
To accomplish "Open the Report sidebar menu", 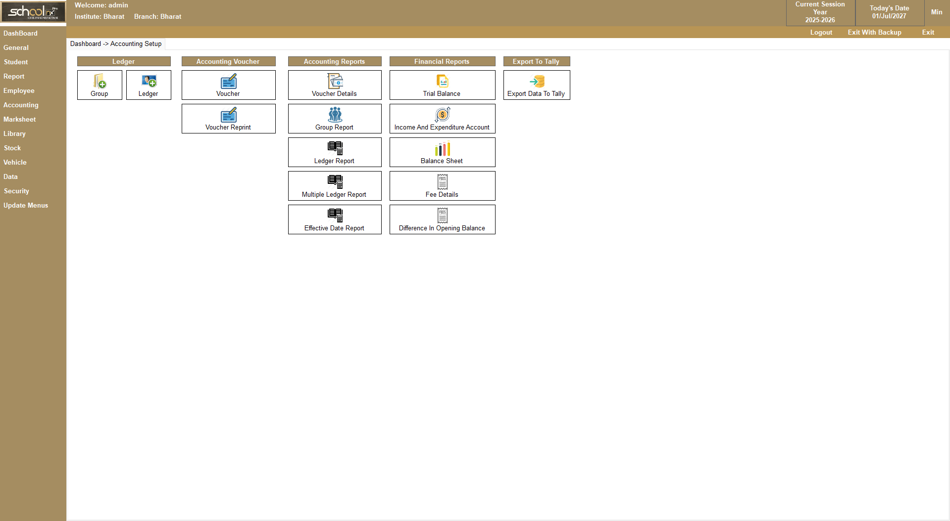I will point(14,76).
